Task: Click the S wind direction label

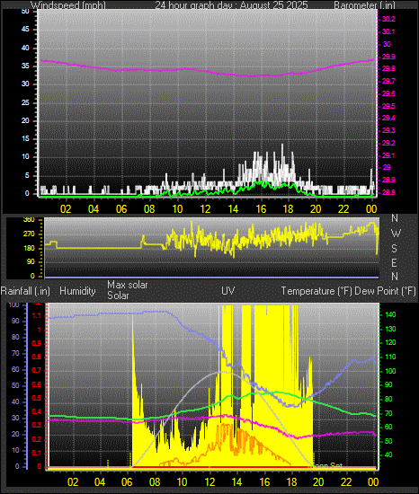Action: pos(394,249)
